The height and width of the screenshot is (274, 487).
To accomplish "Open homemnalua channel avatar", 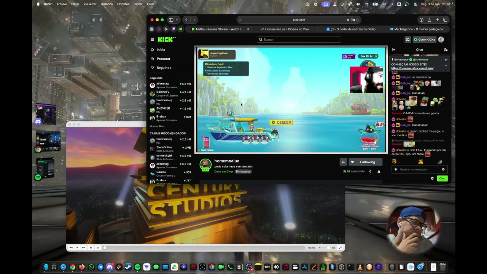I will [205, 164].
